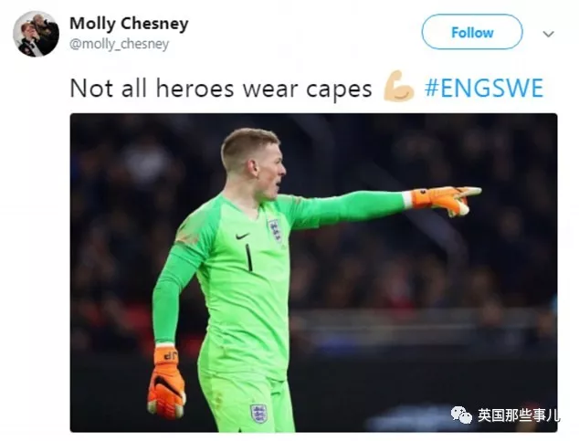The height and width of the screenshot is (441, 579).
Task: Click the number 1 on the jersey
Action: tap(249, 257)
